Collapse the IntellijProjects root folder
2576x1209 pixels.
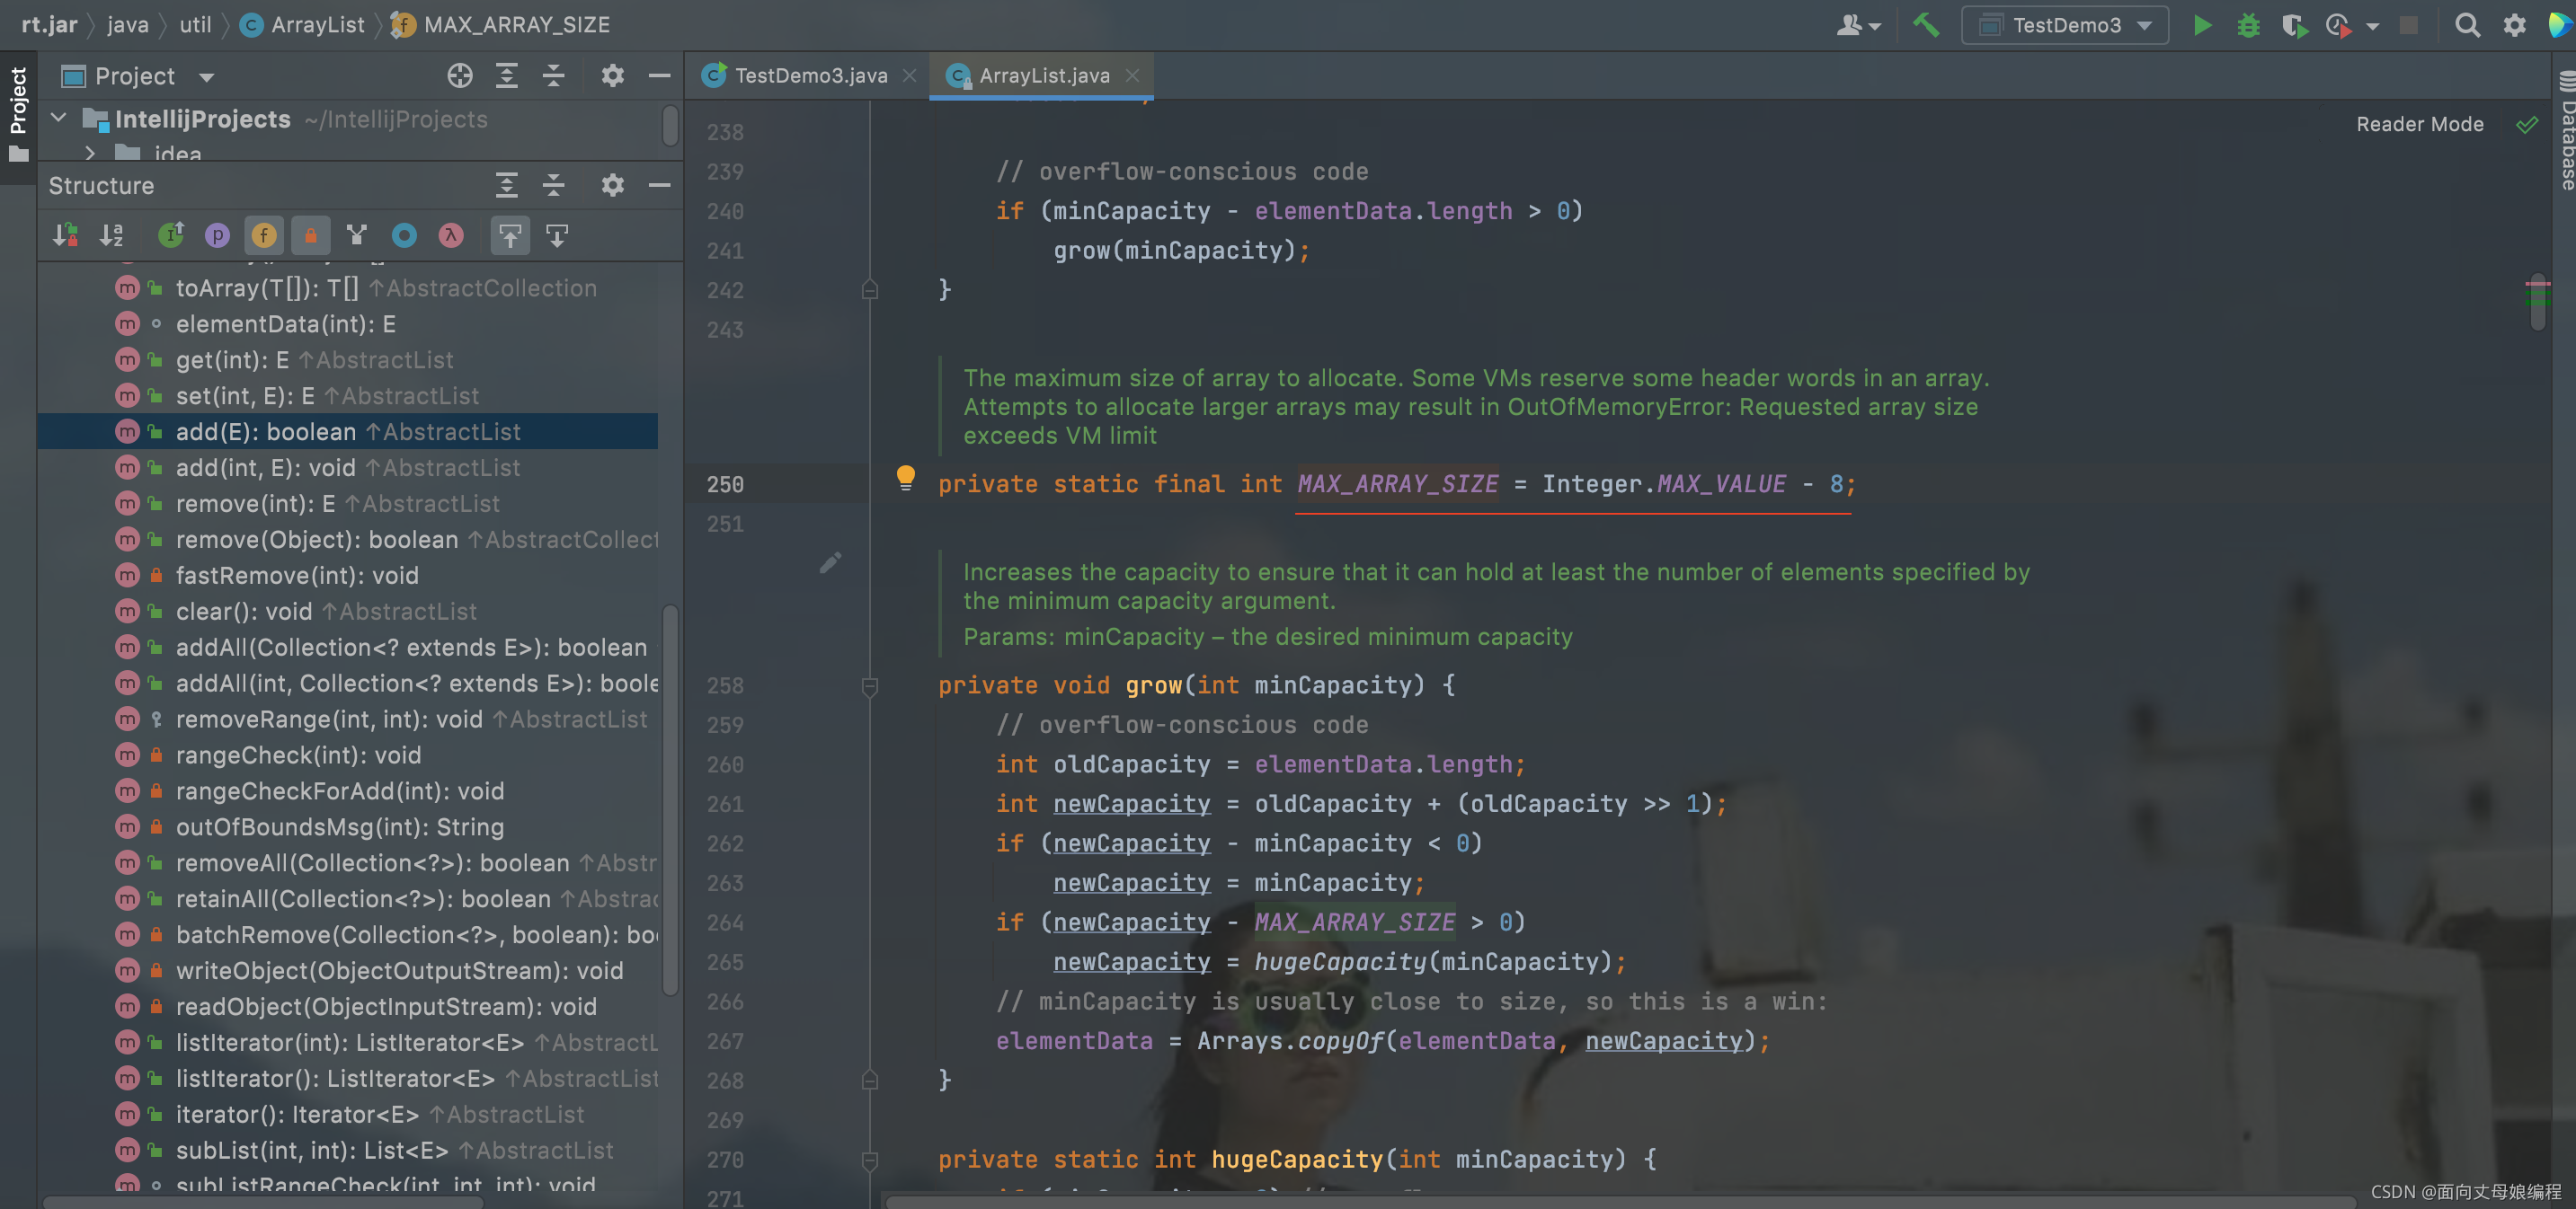tap(59, 119)
